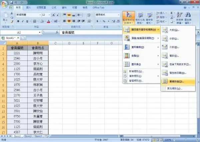This screenshot has height=142, width=200.
Task: Select the 大於(G)... menu item
Action: (x=178, y=30)
